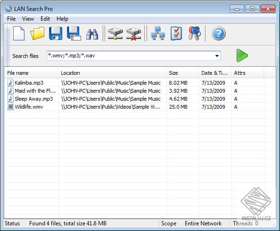
Task: Click the 8.02 MB size value
Action: click(178, 83)
